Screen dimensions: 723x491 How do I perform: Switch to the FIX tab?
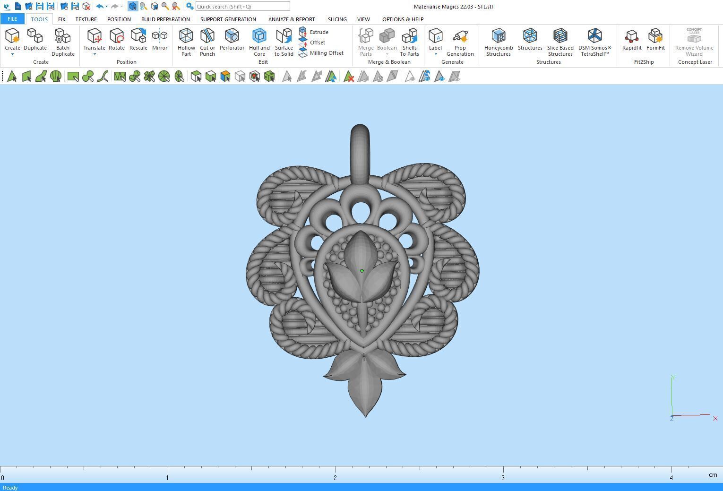pyautogui.click(x=61, y=19)
